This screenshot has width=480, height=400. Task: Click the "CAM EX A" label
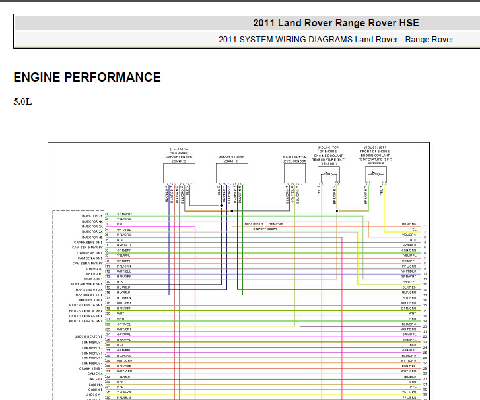click(x=95, y=374)
